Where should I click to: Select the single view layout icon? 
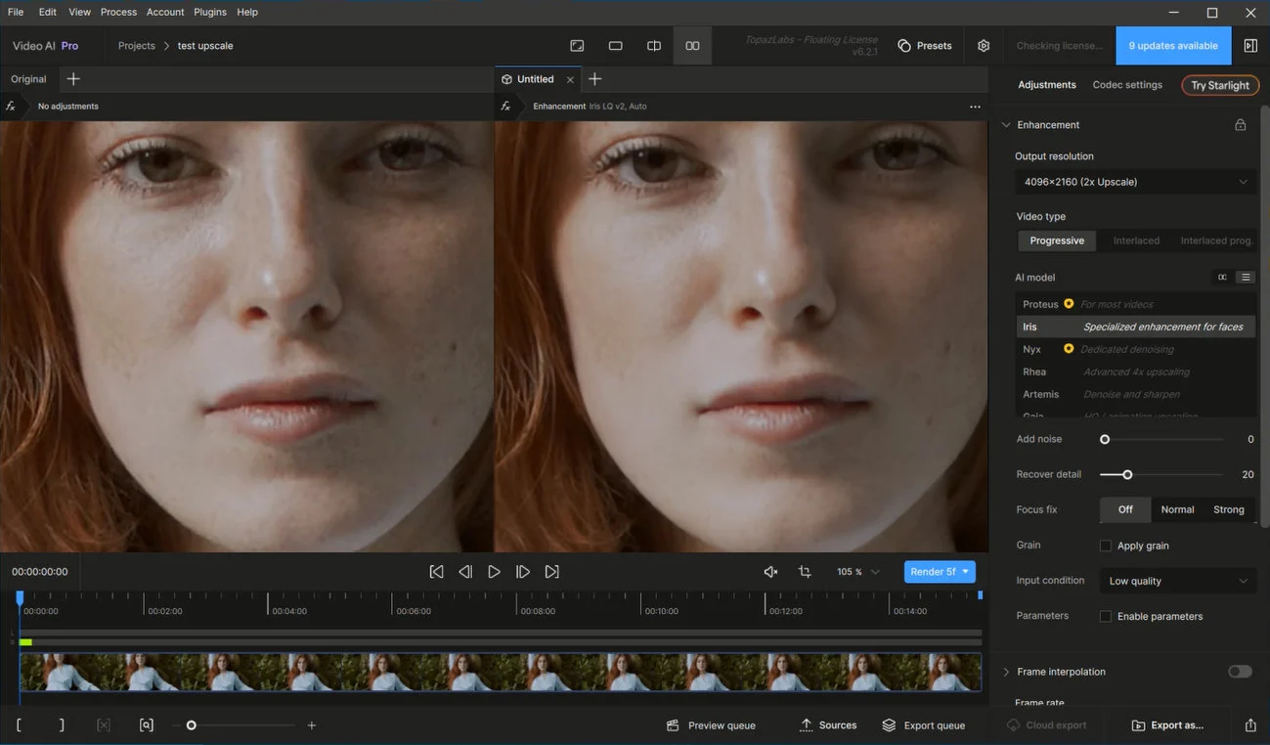615,46
